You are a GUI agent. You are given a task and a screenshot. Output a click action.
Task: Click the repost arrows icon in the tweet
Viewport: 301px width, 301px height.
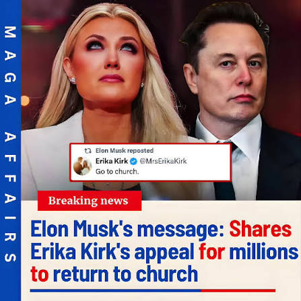pyautogui.click(x=88, y=151)
